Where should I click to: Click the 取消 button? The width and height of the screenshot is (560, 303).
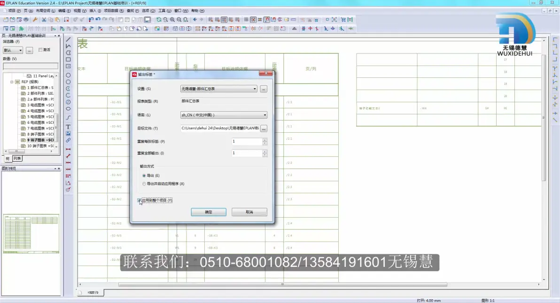tap(249, 212)
